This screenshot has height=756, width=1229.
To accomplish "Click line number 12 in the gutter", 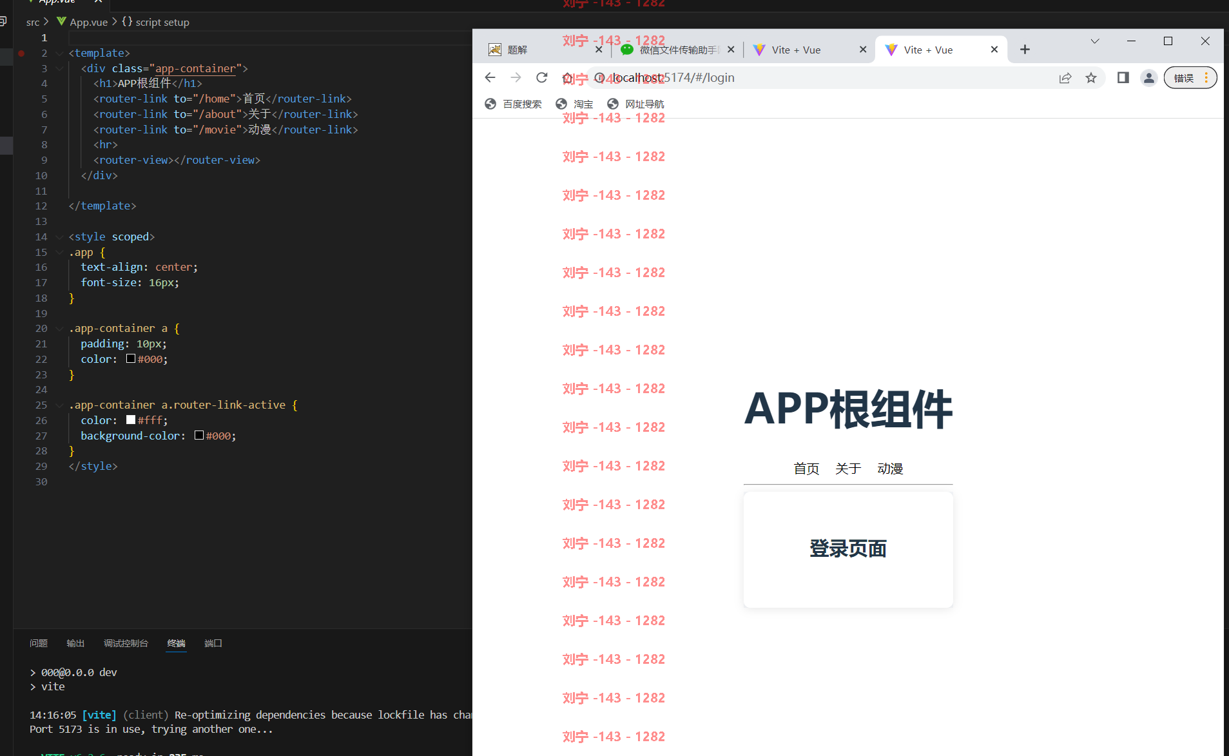I will [x=41, y=206].
